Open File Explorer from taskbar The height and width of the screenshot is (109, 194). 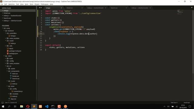point(22,106)
